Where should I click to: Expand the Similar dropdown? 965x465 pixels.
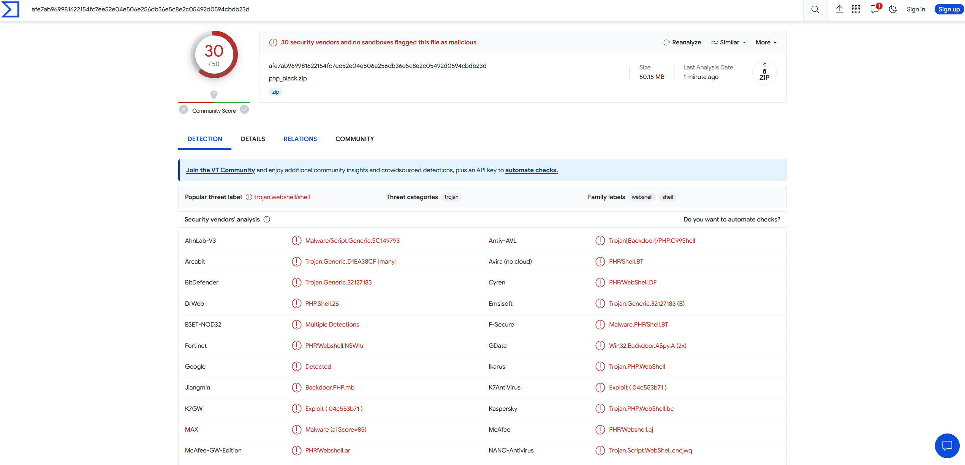729,42
